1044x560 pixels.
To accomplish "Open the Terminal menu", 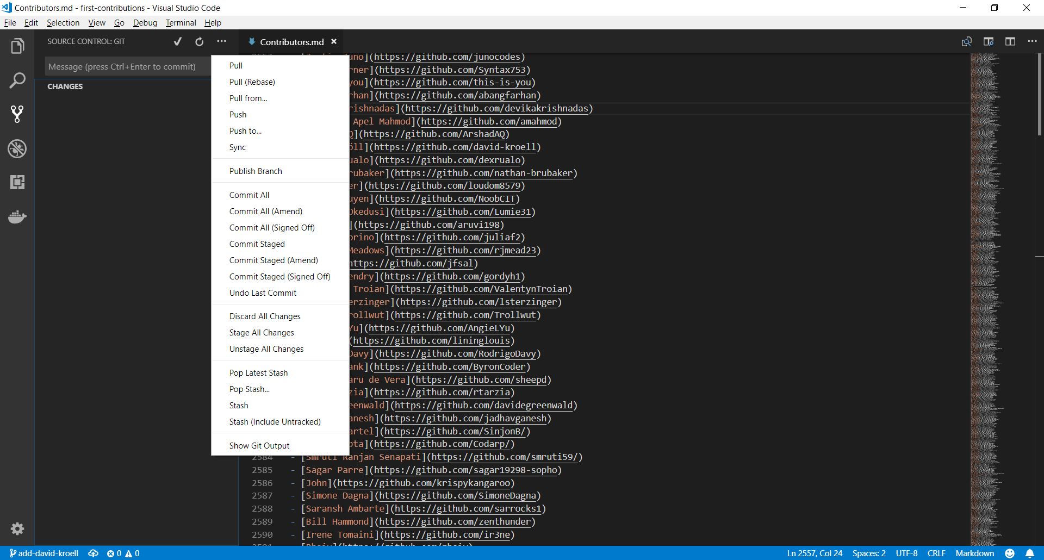I will pos(181,23).
